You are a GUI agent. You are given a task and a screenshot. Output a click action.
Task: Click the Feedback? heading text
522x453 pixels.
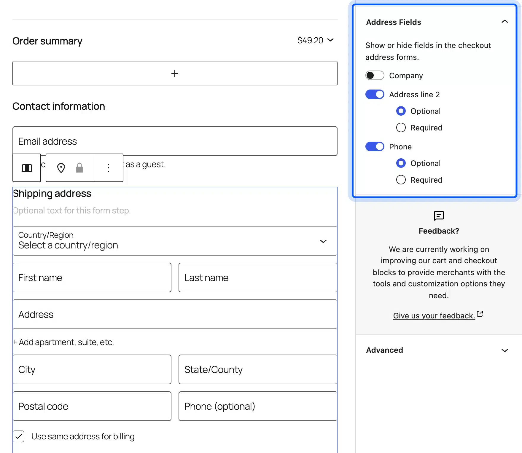[439, 231]
